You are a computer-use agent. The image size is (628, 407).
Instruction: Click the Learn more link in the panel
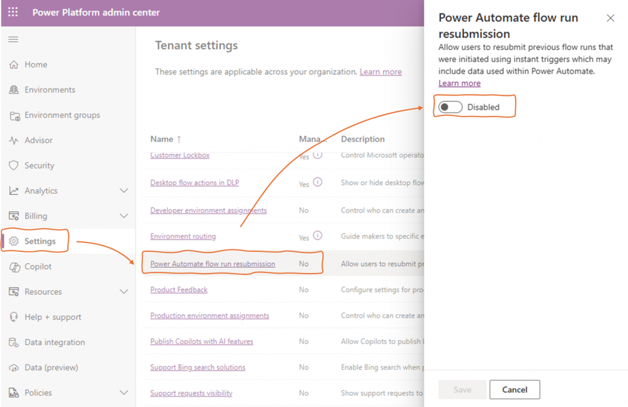point(459,83)
